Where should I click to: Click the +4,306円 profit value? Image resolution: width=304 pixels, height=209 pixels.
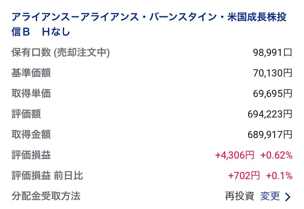235,155
